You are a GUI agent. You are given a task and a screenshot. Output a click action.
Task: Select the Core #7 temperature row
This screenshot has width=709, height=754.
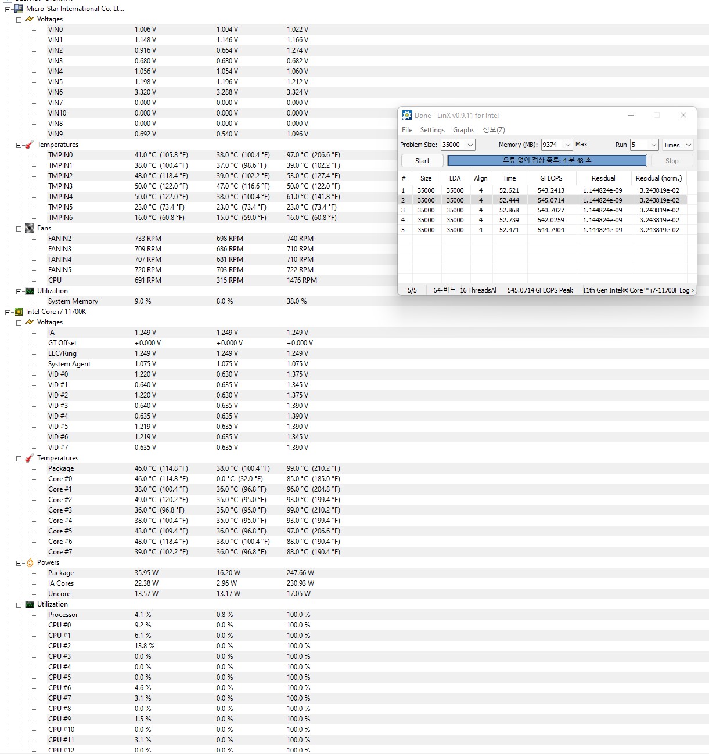click(x=377, y=552)
